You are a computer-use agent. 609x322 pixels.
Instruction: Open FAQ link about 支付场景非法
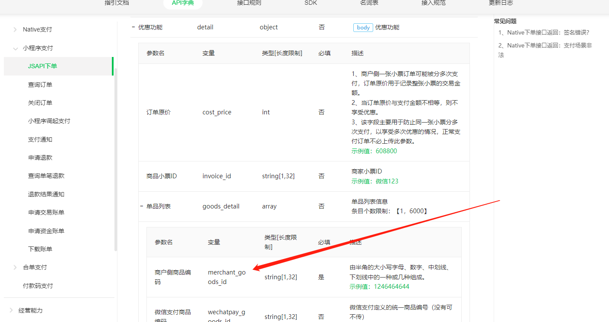pos(545,50)
